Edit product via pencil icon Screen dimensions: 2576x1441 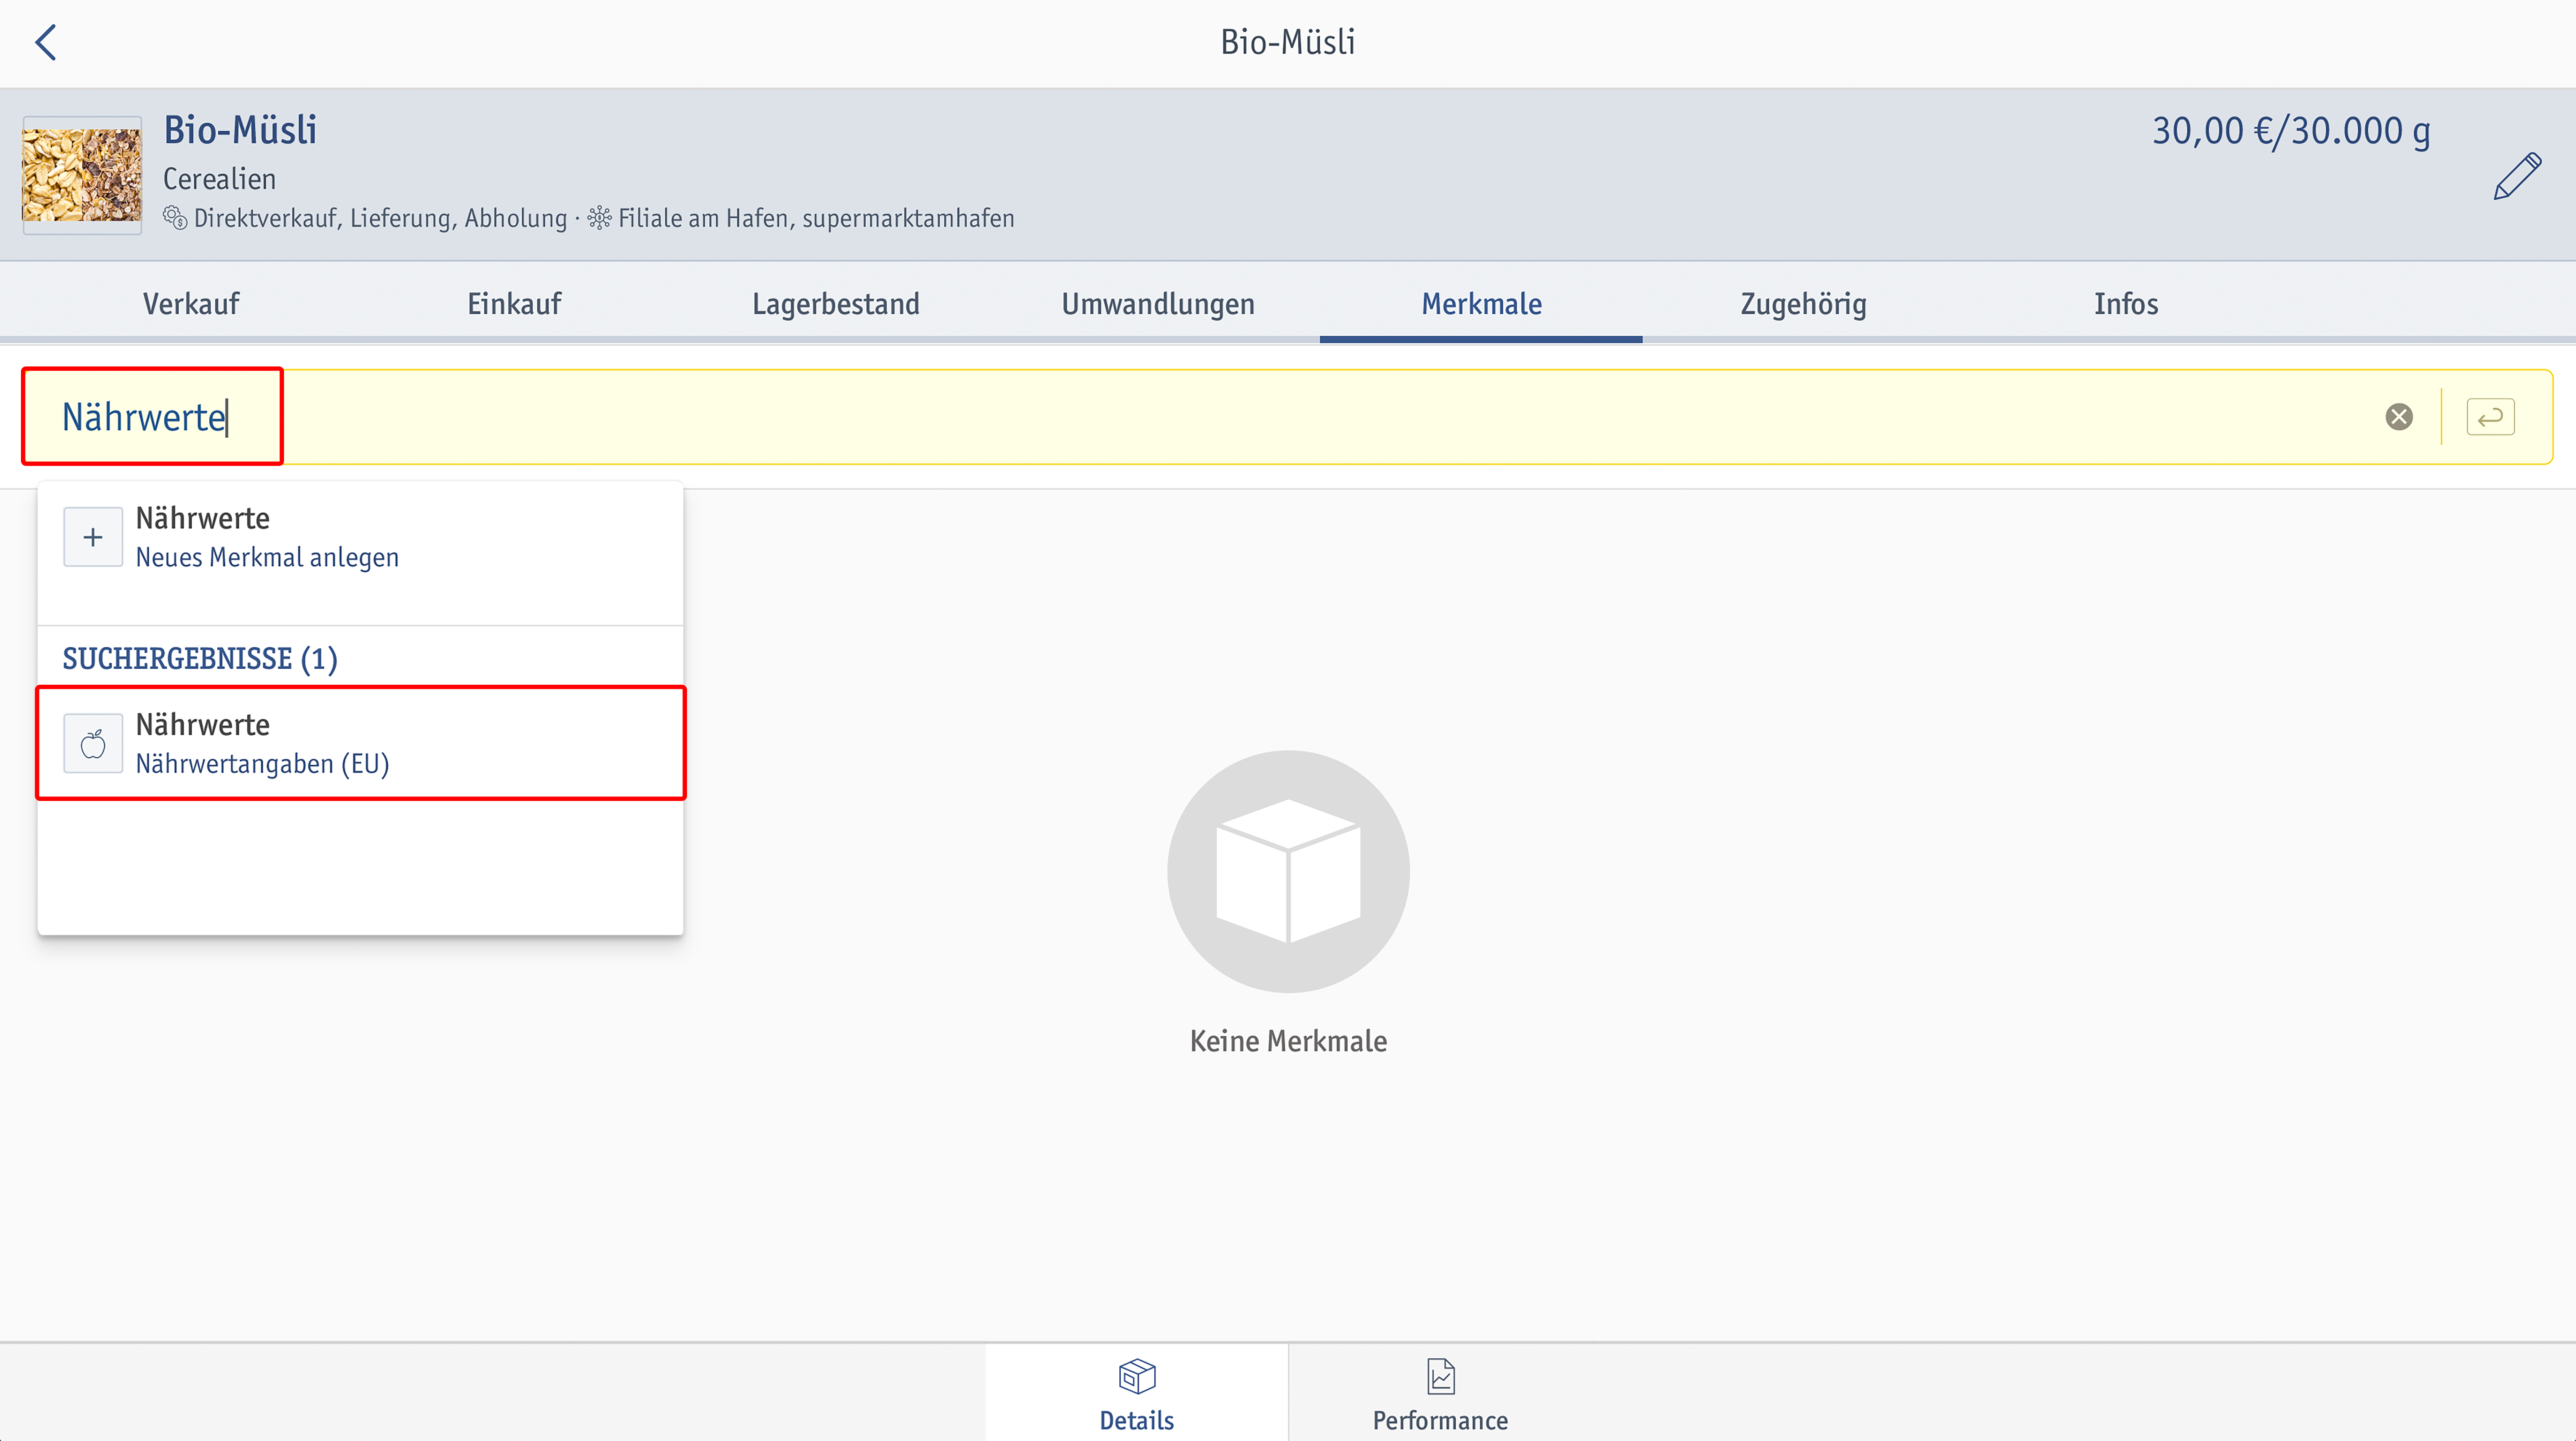click(x=2517, y=176)
